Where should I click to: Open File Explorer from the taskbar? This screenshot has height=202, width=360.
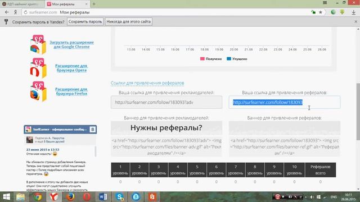(x=20, y=197)
